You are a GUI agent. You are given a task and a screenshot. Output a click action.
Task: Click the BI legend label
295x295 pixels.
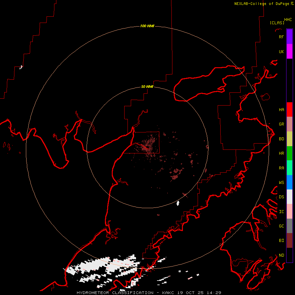[281, 241]
